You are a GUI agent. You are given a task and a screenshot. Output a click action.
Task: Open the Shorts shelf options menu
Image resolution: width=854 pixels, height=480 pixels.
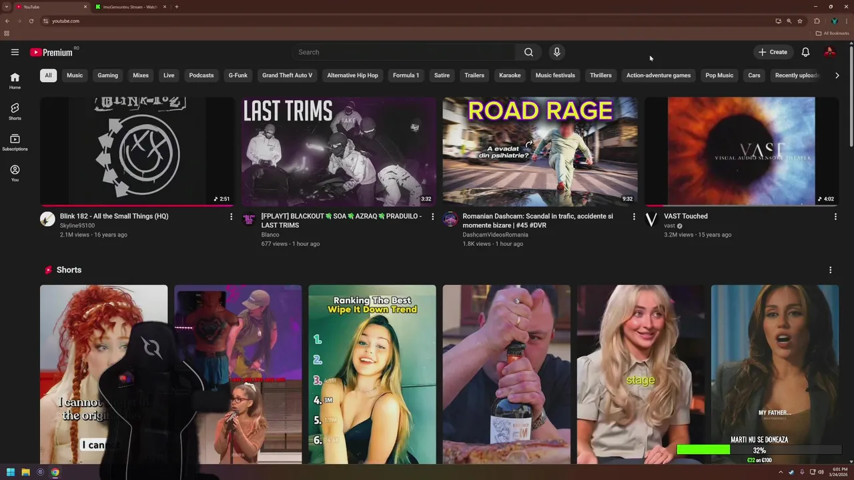tap(830, 270)
